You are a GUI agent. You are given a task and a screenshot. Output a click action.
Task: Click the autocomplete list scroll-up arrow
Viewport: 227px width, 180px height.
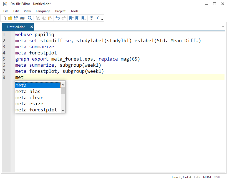point(63,85)
